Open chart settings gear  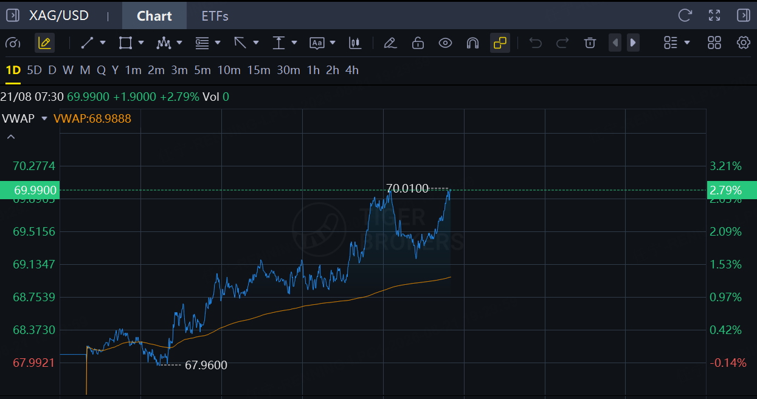743,43
